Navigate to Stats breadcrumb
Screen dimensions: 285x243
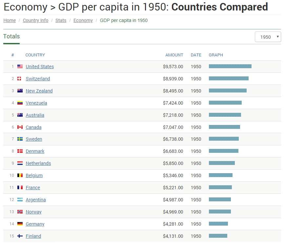(61, 20)
